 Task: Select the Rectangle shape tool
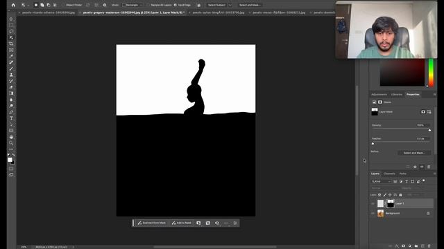coord(11,131)
